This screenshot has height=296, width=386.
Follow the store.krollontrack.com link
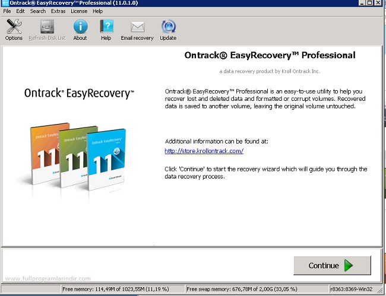point(204,151)
